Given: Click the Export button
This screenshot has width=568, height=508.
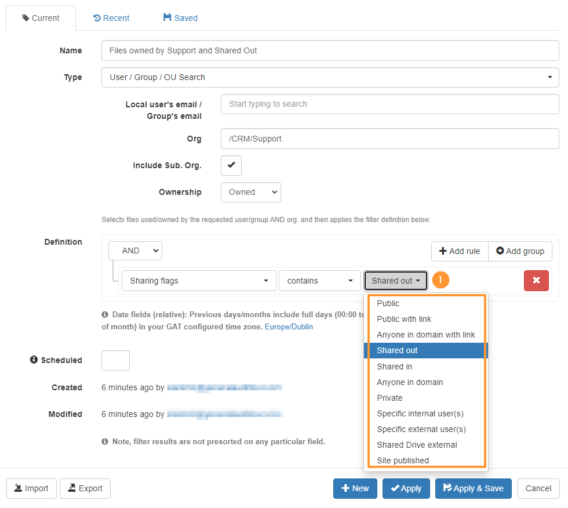Looking at the screenshot, I should 85,488.
